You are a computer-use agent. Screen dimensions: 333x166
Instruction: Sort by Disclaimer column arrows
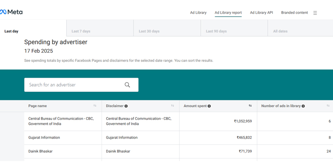[x=173, y=106]
